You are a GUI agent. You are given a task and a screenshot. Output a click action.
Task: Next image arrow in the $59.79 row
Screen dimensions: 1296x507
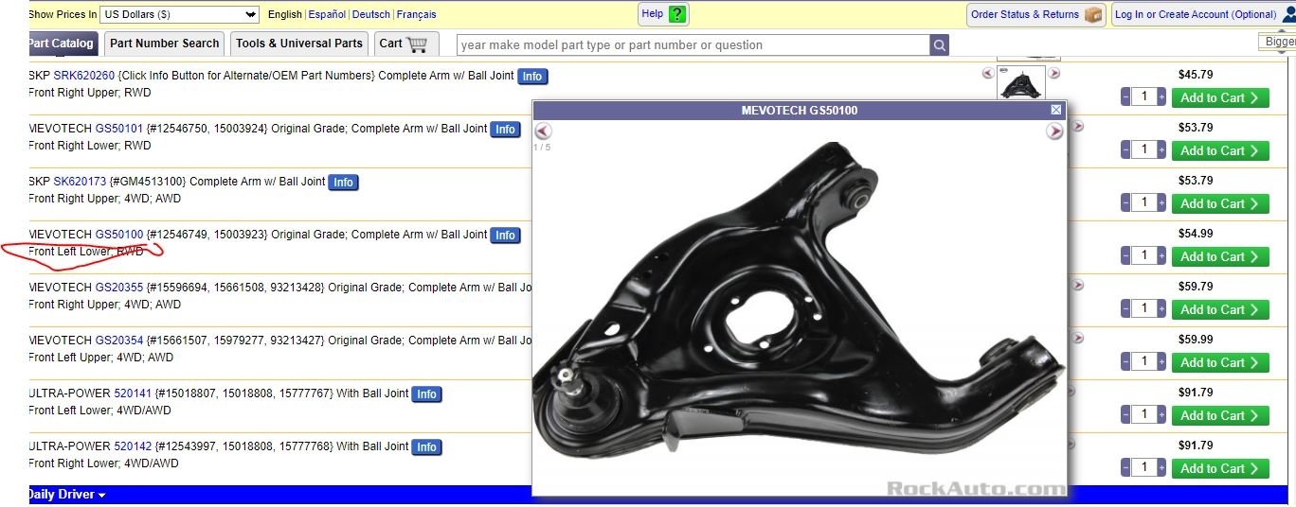tap(1077, 285)
